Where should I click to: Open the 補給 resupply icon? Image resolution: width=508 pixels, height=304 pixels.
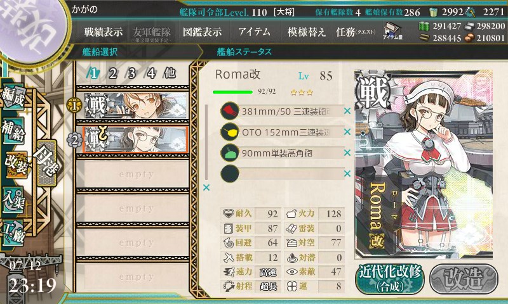13,131
